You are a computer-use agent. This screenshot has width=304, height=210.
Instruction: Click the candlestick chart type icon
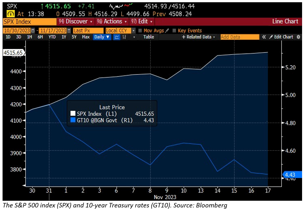pos(124,37)
